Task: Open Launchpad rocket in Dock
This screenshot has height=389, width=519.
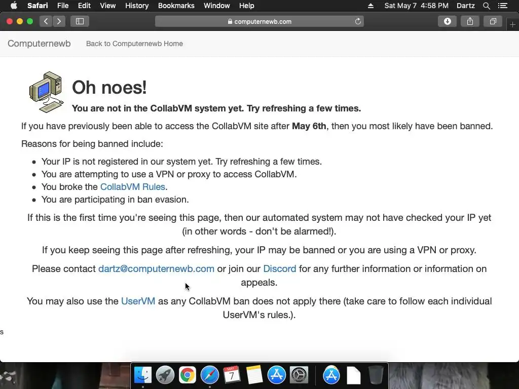Action: 165,375
